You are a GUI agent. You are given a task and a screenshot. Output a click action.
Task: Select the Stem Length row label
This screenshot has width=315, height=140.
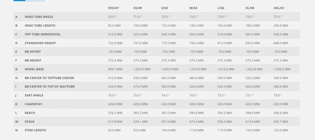coord(35,130)
